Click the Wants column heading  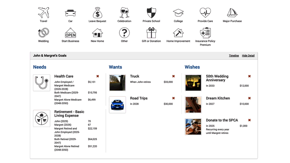116,67
